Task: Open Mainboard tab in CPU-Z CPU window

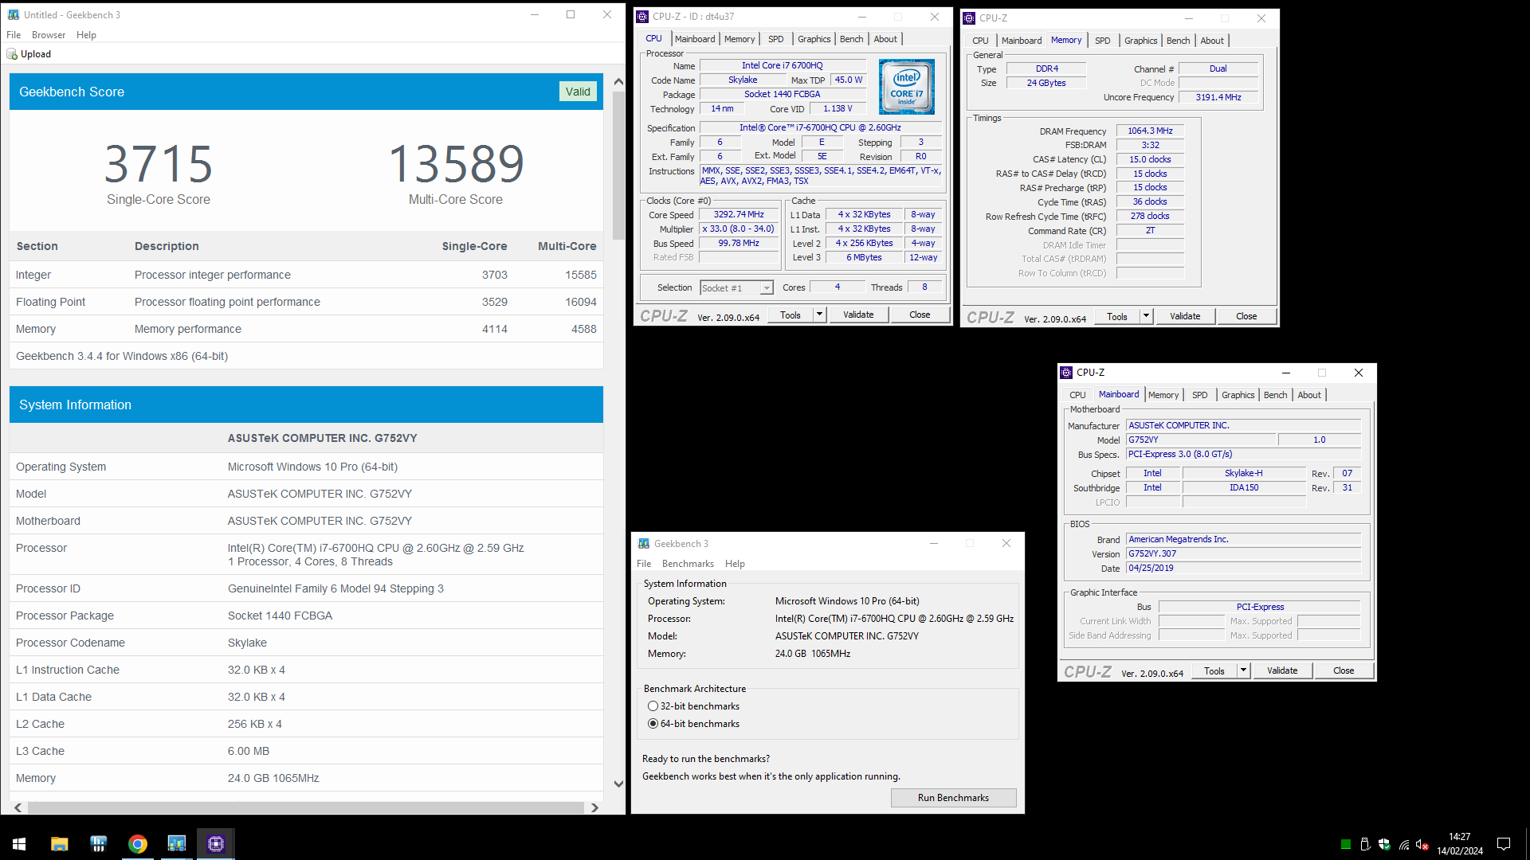Action: 695,39
